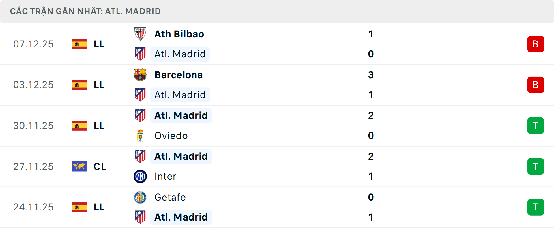Toggle the green T badge for Oviedo match
The image size is (554, 228).
point(536,126)
